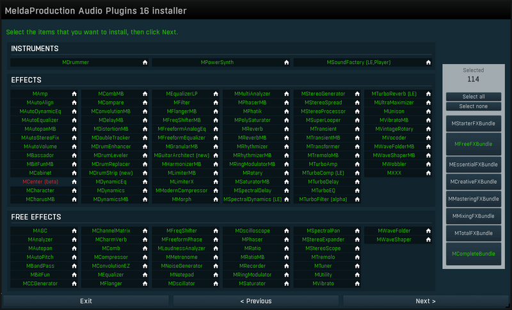Toggle the free MEqualizer plugin

click(111, 275)
